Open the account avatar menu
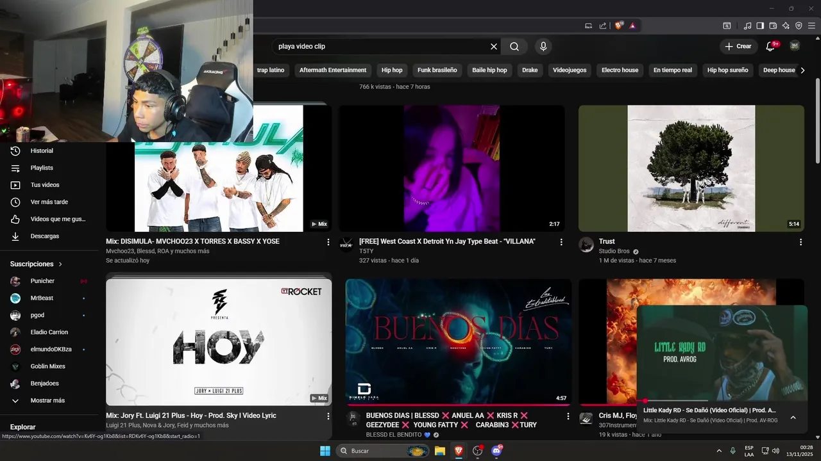The width and height of the screenshot is (821, 461). 795,46
